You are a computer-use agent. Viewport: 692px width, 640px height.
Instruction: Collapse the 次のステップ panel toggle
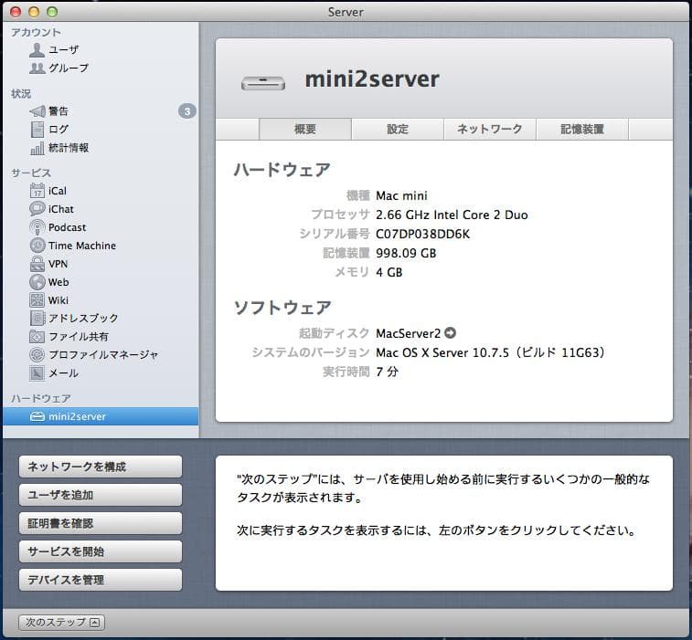coord(62,623)
